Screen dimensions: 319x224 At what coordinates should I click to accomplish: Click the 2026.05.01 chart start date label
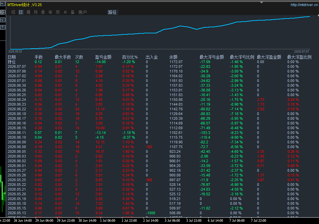(x=15, y=52)
